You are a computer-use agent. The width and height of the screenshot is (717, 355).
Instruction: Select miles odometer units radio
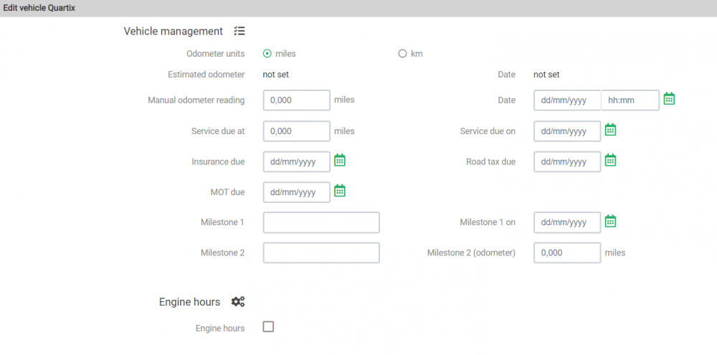point(267,54)
